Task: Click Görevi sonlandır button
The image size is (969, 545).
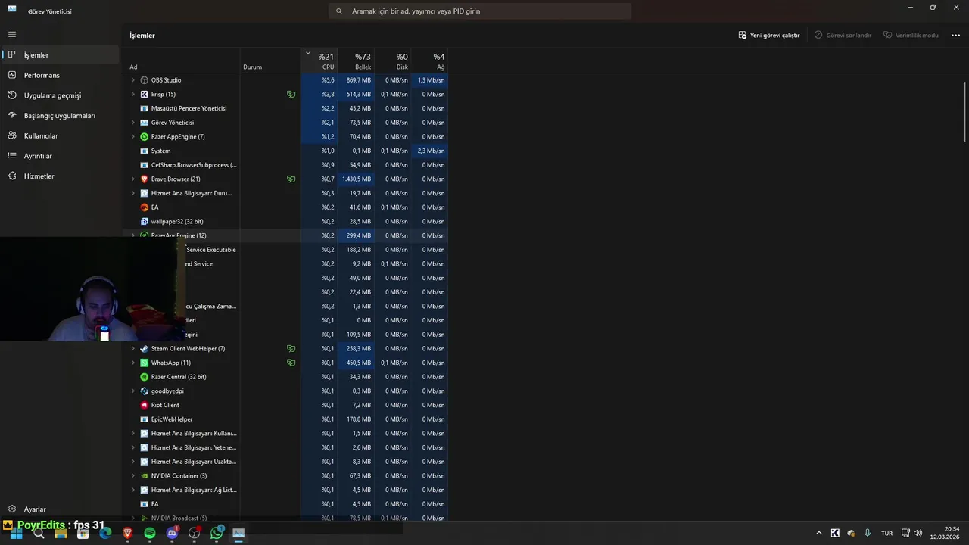Action: point(843,35)
